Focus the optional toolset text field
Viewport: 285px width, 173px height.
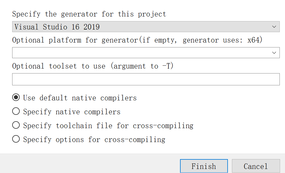coord(146,79)
